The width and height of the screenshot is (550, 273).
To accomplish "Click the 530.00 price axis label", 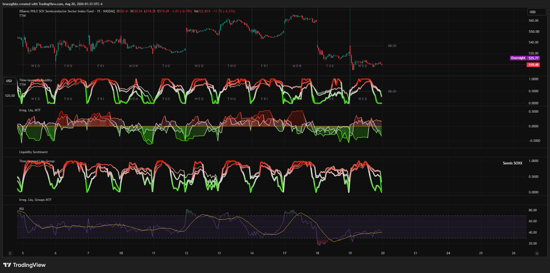I will [534, 53].
